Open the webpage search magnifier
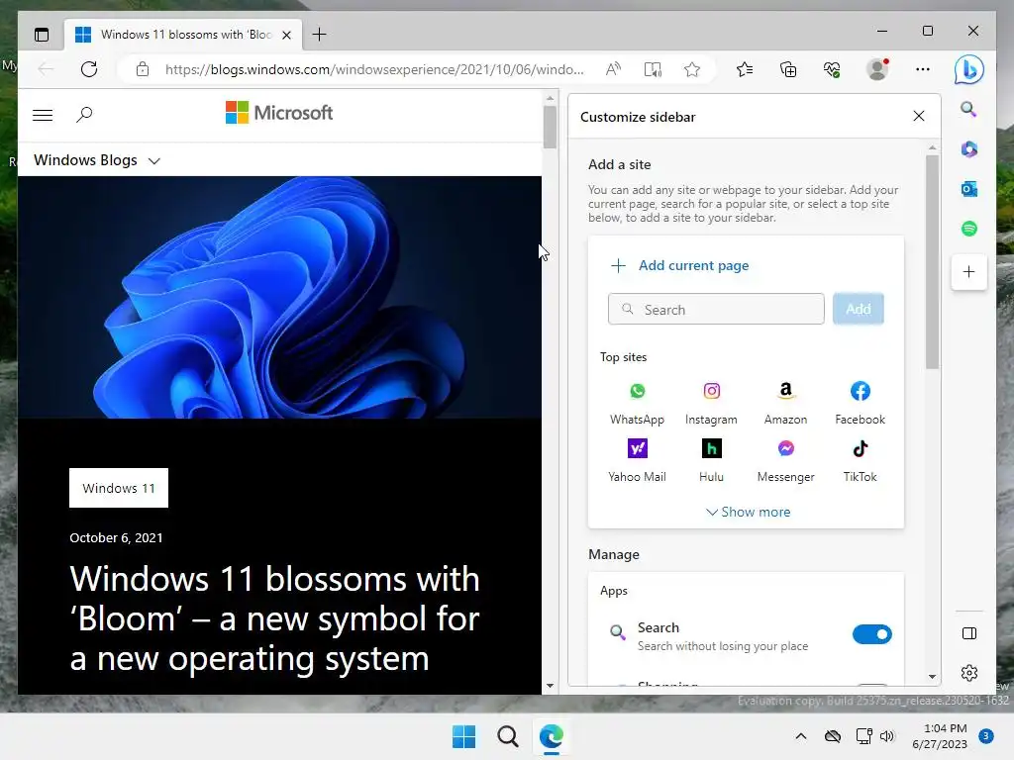 pos(84,115)
